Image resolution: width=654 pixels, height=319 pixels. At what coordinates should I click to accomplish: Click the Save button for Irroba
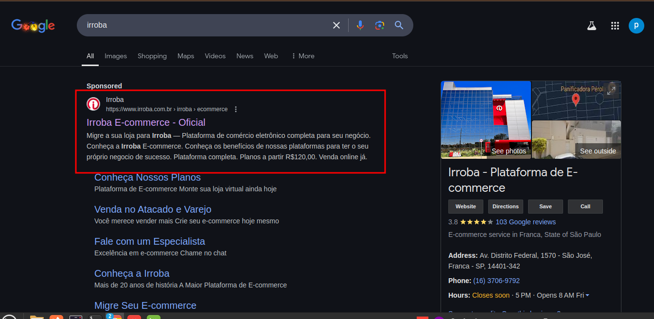click(x=546, y=206)
